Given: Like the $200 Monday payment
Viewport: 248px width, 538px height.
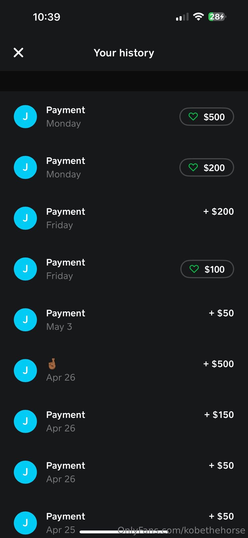Looking at the screenshot, I should pyautogui.click(x=193, y=167).
